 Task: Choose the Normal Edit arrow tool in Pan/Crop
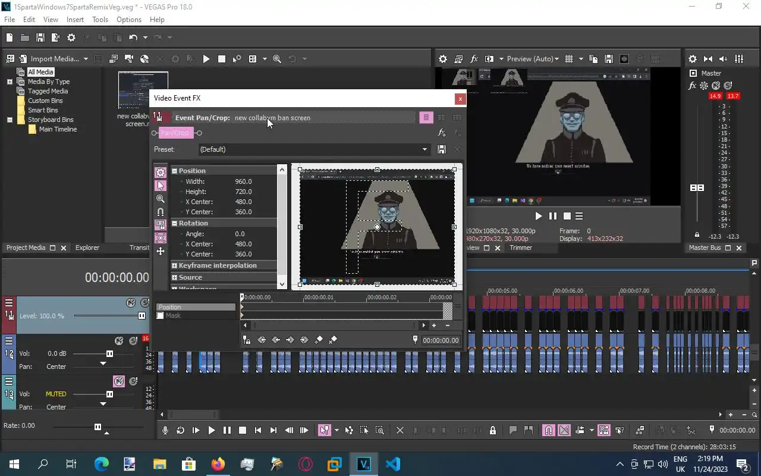point(161,186)
